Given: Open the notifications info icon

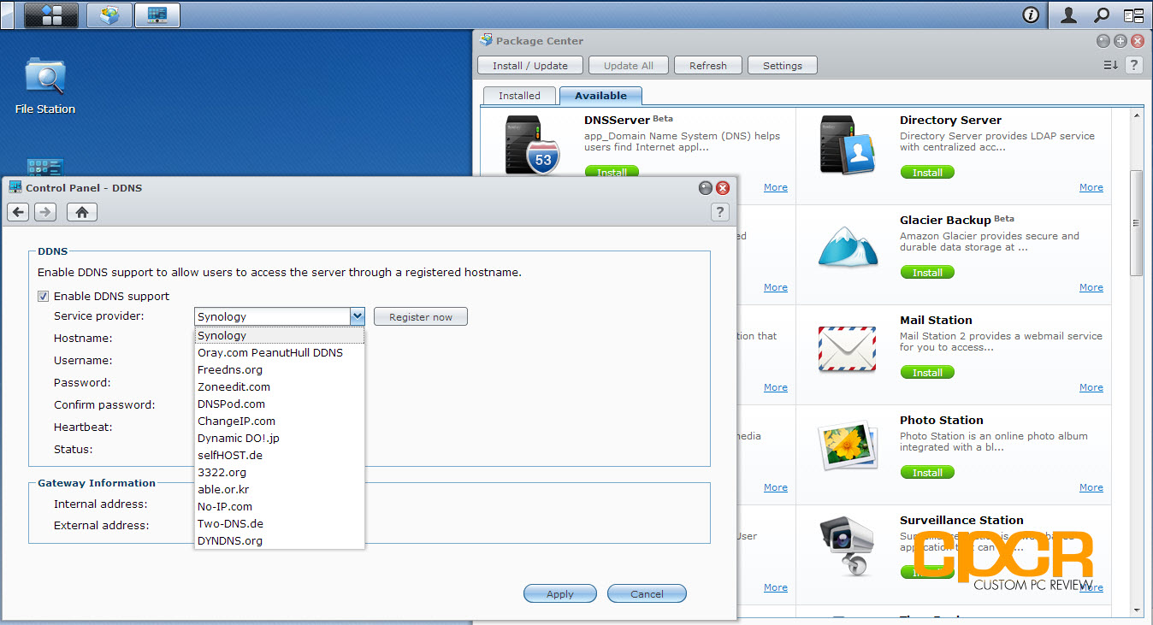Looking at the screenshot, I should [1031, 15].
